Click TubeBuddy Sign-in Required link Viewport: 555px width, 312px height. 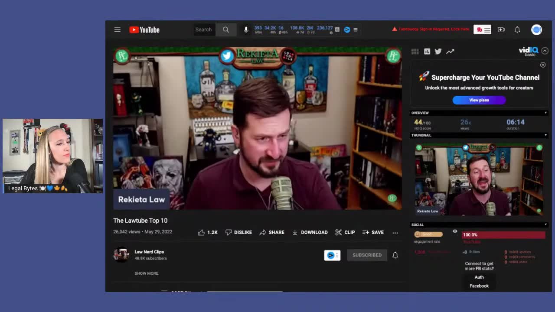(x=431, y=29)
